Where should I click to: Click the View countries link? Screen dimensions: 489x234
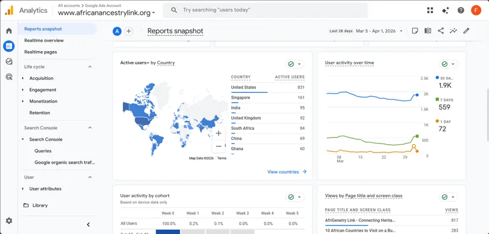tap(287, 171)
